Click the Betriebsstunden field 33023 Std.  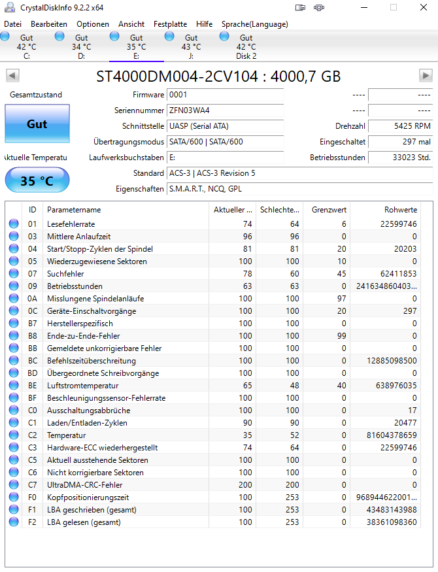(x=401, y=158)
